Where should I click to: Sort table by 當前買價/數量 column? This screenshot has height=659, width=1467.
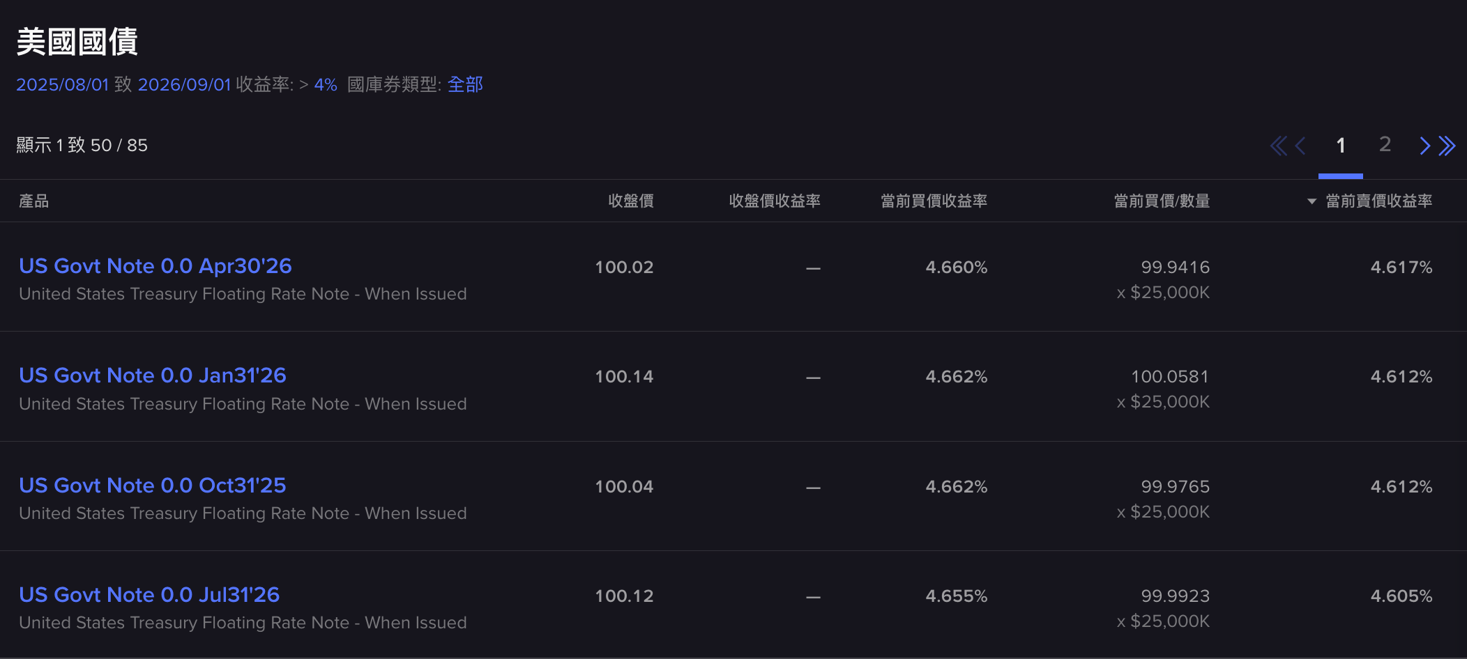point(1162,201)
